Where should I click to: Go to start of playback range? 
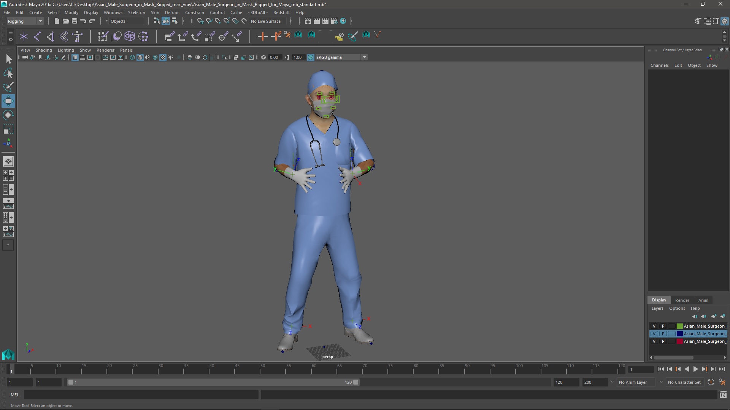tap(660, 369)
